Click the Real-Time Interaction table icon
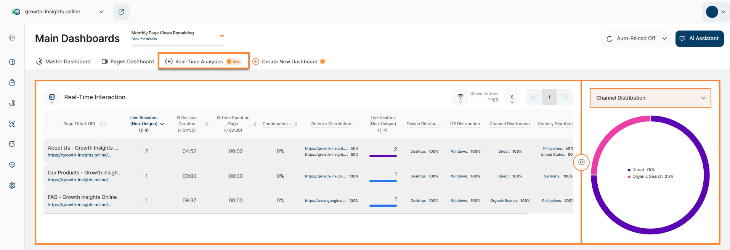Screen dimensions: 730x250 click(x=52, y=97)
